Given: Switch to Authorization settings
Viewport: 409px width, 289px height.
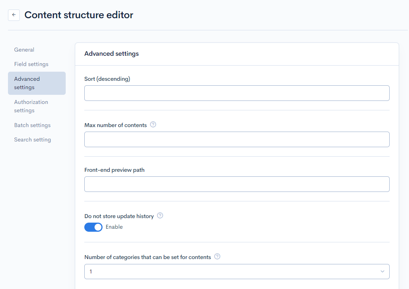Looking at the screenshot, I should 31,106.
